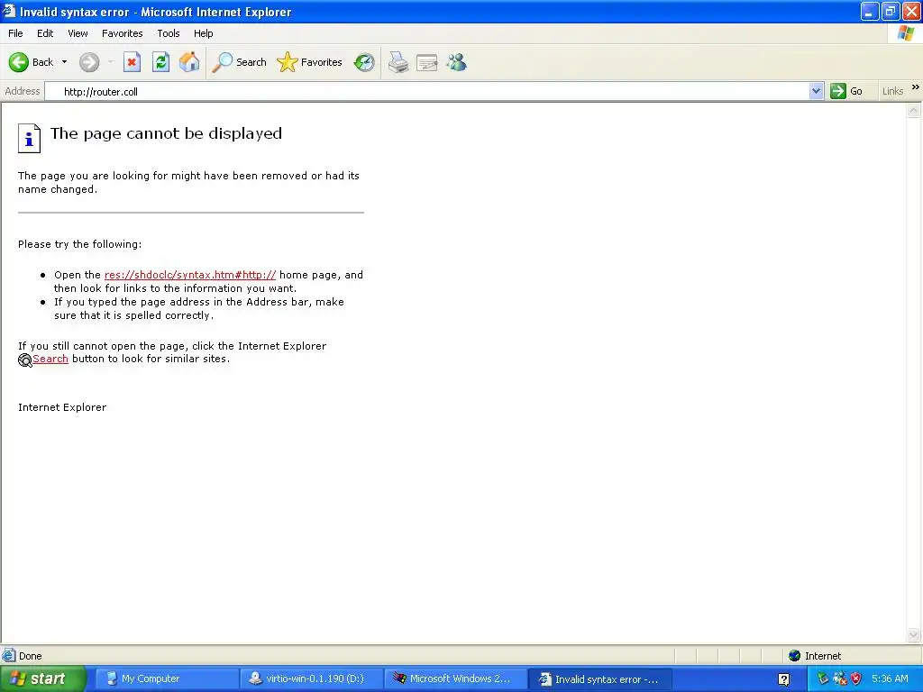This screenshot has width=923, height=692.
Task: Open the Windows start button
Action: pos(43,678)
